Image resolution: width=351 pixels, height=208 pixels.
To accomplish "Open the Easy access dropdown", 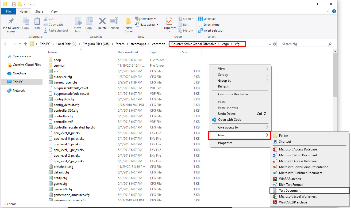I will (x=146, y=25).
